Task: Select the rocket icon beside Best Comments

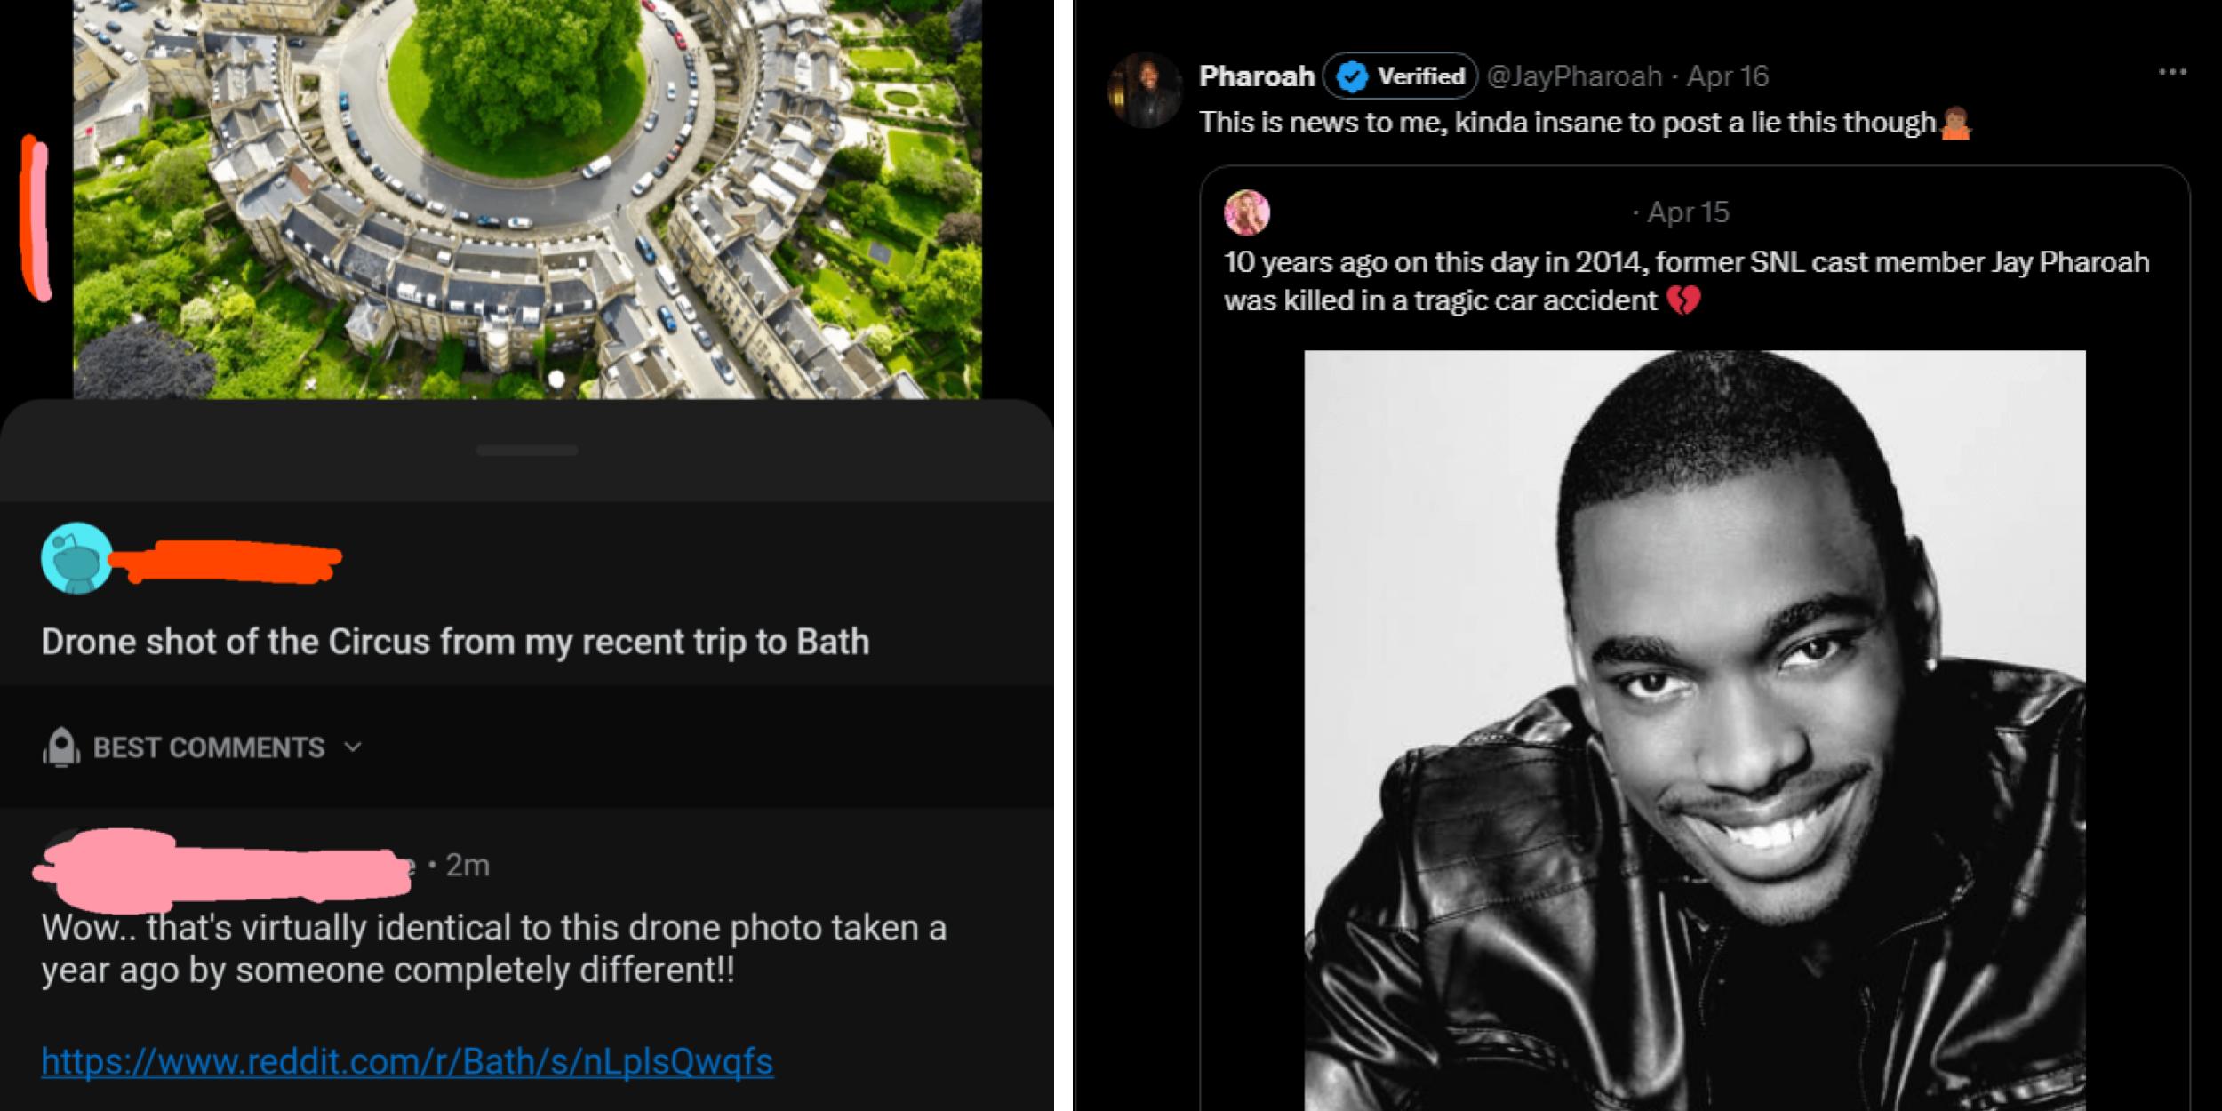Action: click(x=62, y=747)
